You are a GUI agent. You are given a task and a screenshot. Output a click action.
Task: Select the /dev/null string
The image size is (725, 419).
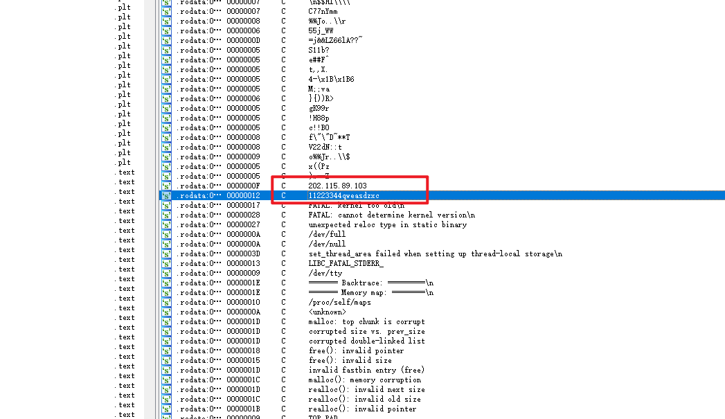(327, 244)
